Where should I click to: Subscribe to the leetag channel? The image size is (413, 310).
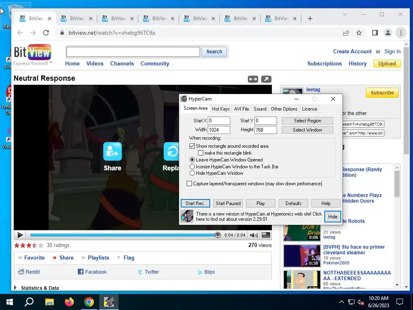pos(382,93)
